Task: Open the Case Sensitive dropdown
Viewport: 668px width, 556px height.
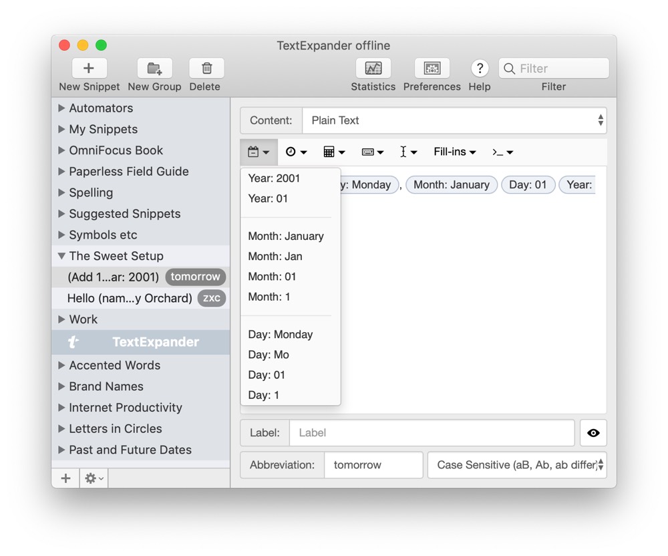Action: 517,465
